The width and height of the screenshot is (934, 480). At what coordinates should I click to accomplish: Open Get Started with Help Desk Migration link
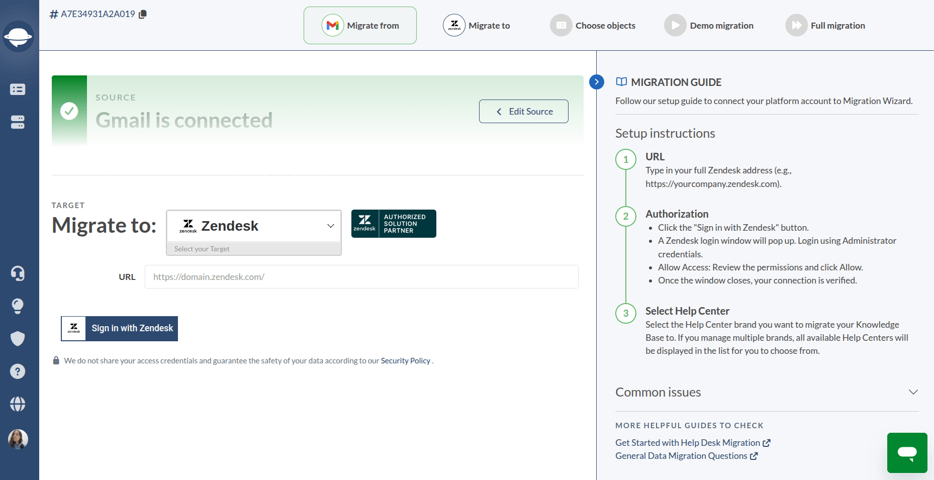(x=693, y=443)
